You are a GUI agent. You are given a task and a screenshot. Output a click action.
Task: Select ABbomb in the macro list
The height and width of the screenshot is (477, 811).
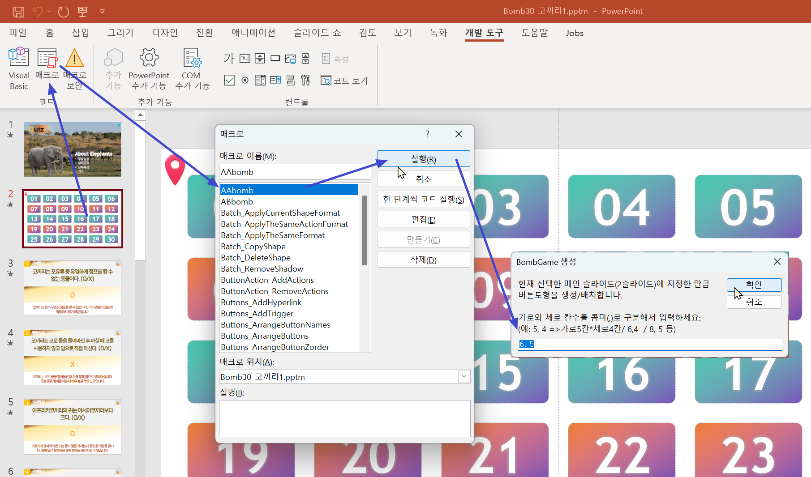pos(289,201)
